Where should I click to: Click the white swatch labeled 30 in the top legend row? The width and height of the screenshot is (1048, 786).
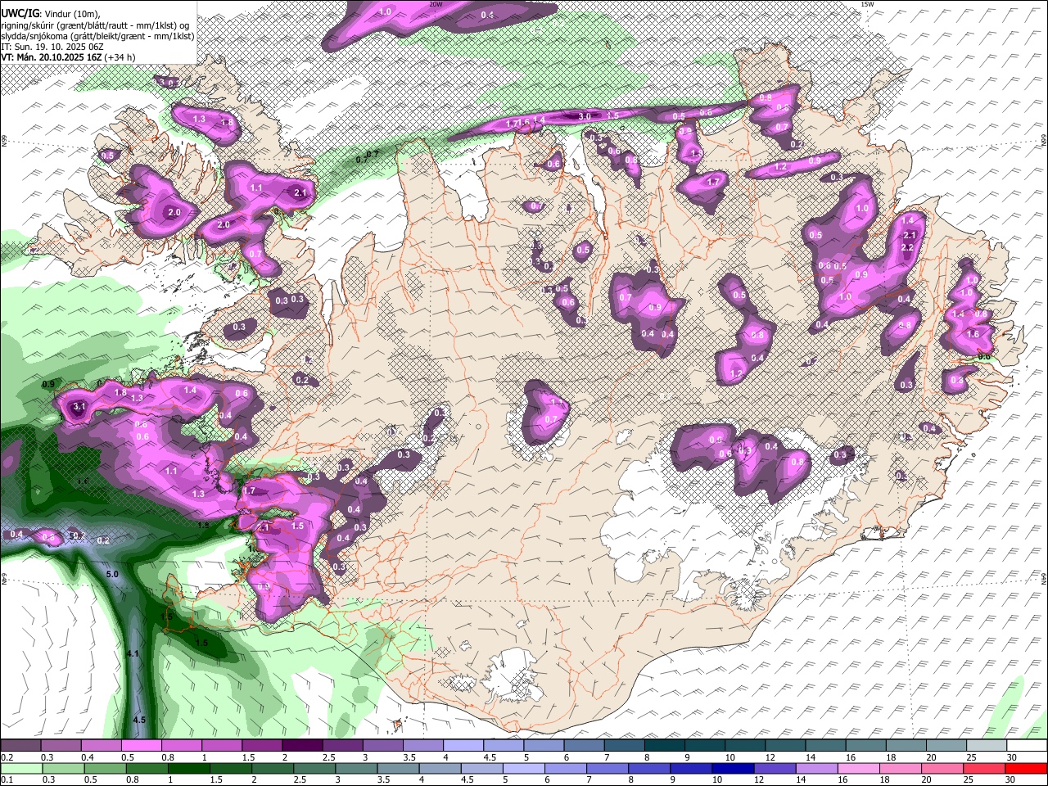coord(1027,745)
